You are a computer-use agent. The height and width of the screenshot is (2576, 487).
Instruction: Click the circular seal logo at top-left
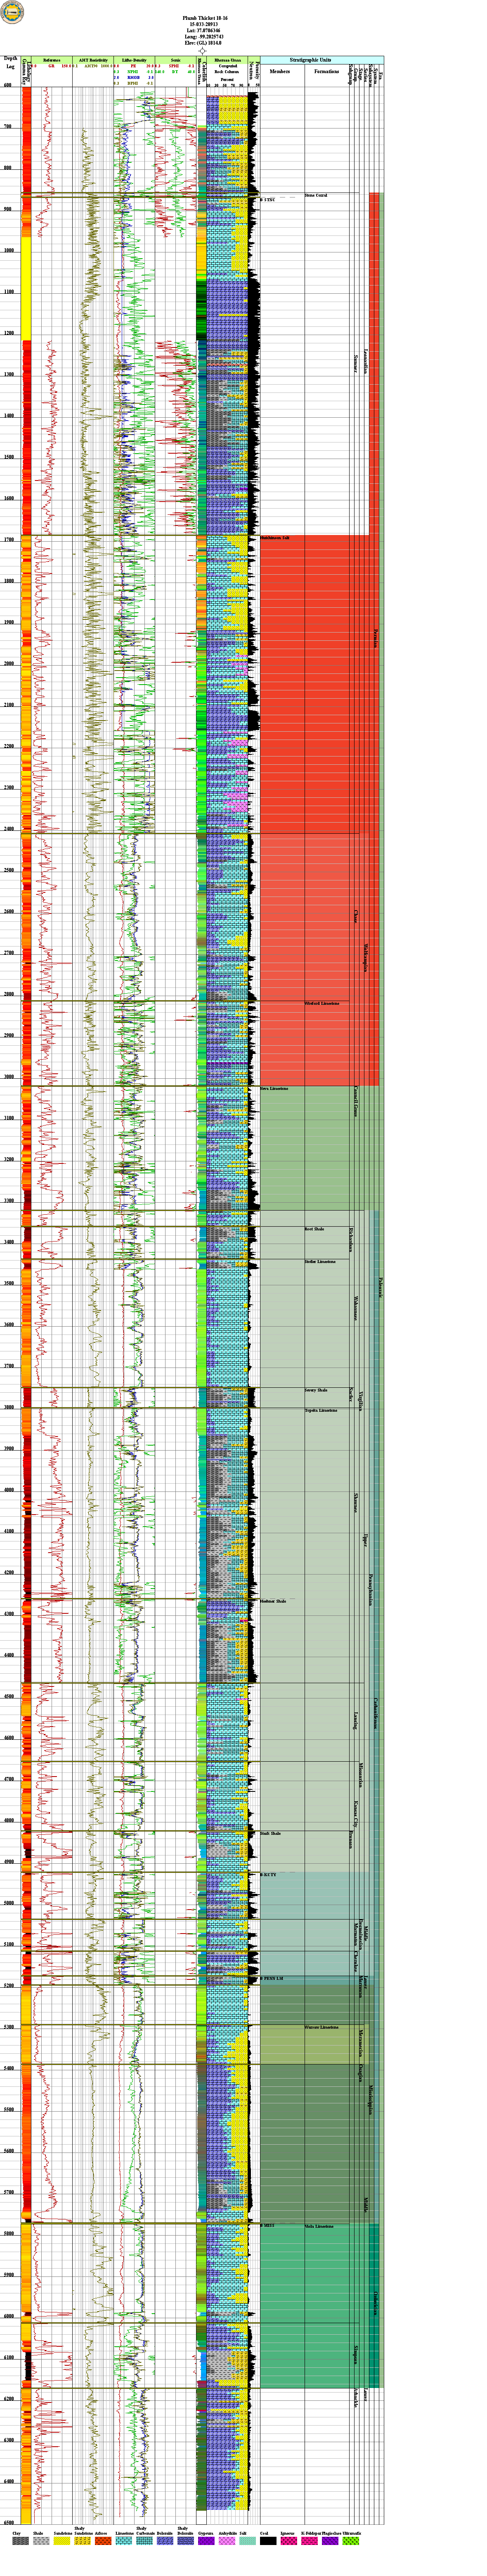[12, 12]
